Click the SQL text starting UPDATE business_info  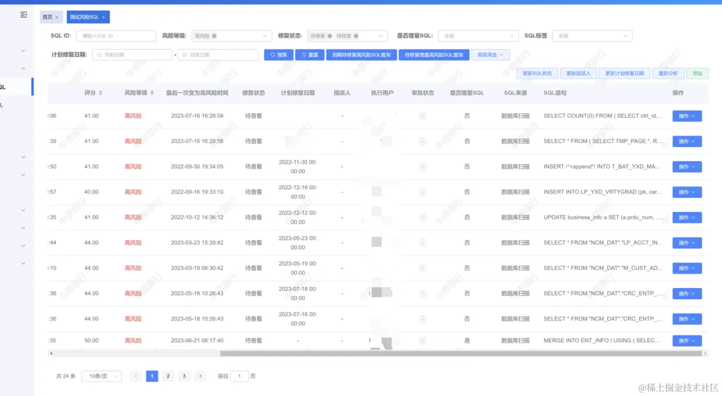point(603,217)
